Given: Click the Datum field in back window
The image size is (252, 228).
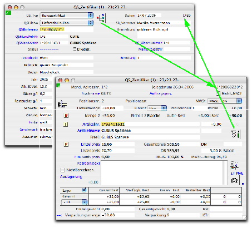Looking at the screenshot, I should point(149,16).
